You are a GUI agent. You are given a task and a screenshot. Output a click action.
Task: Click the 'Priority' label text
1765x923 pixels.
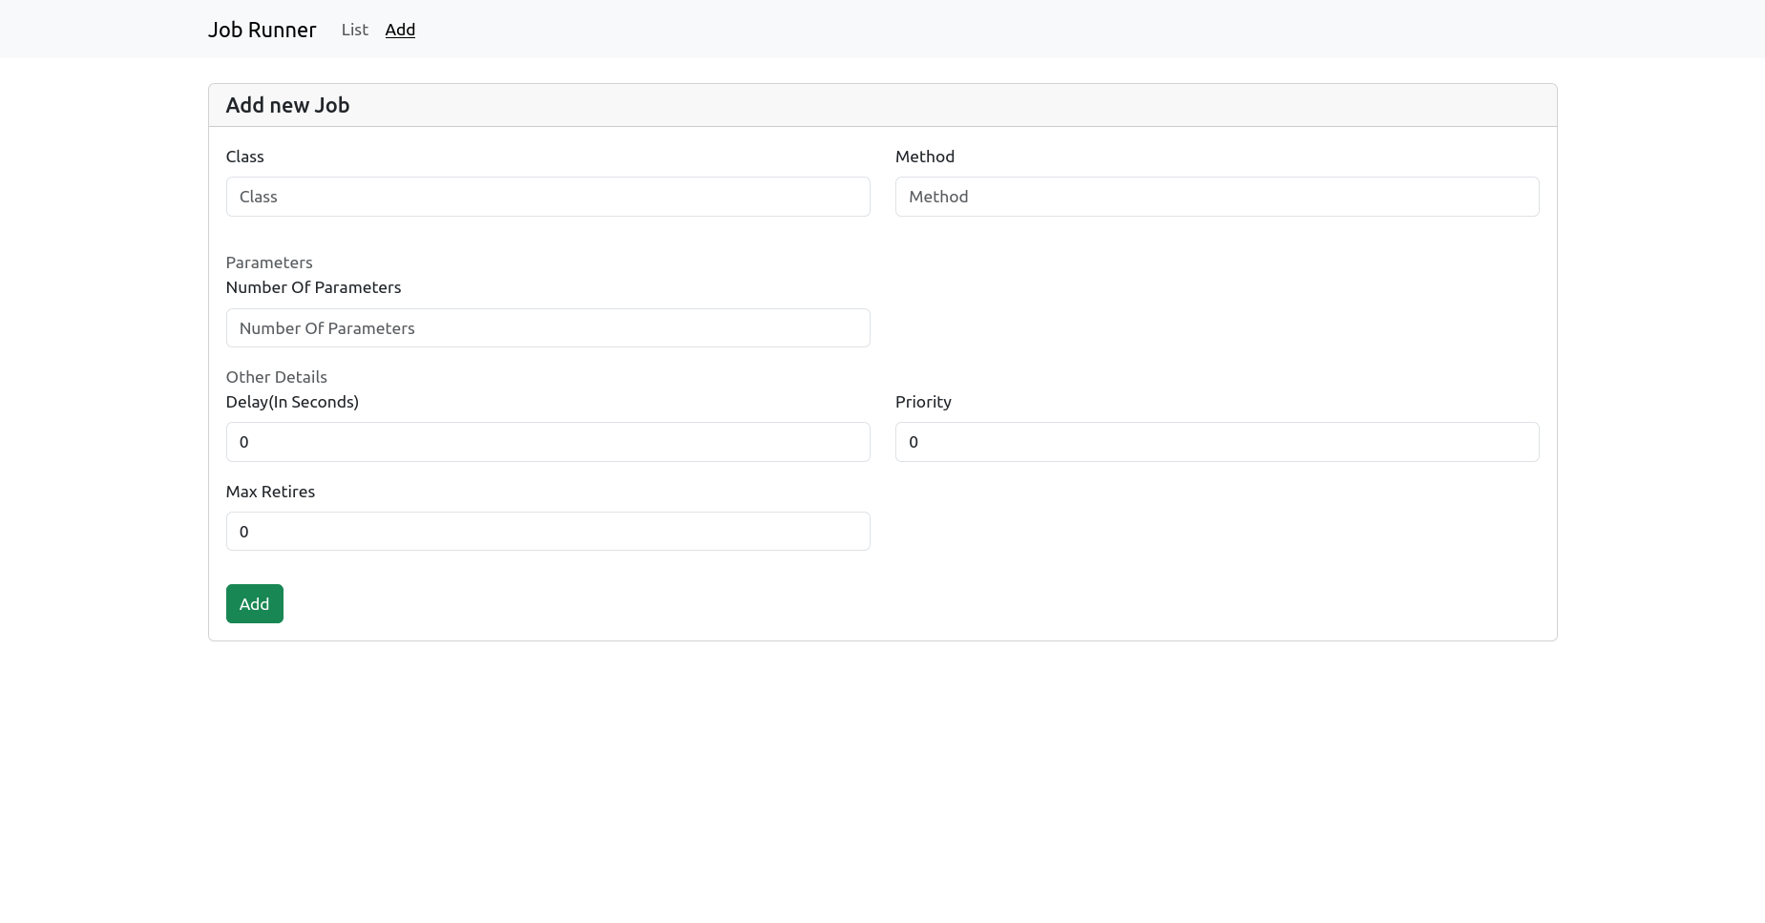[923, 402]
